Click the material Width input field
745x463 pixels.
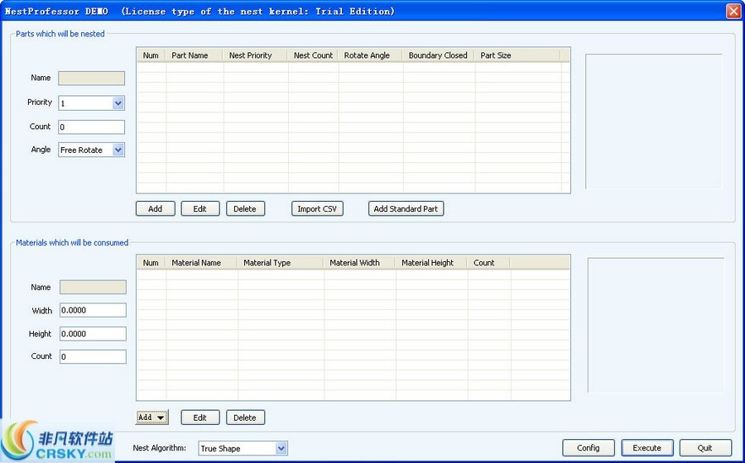coord(93,310)
